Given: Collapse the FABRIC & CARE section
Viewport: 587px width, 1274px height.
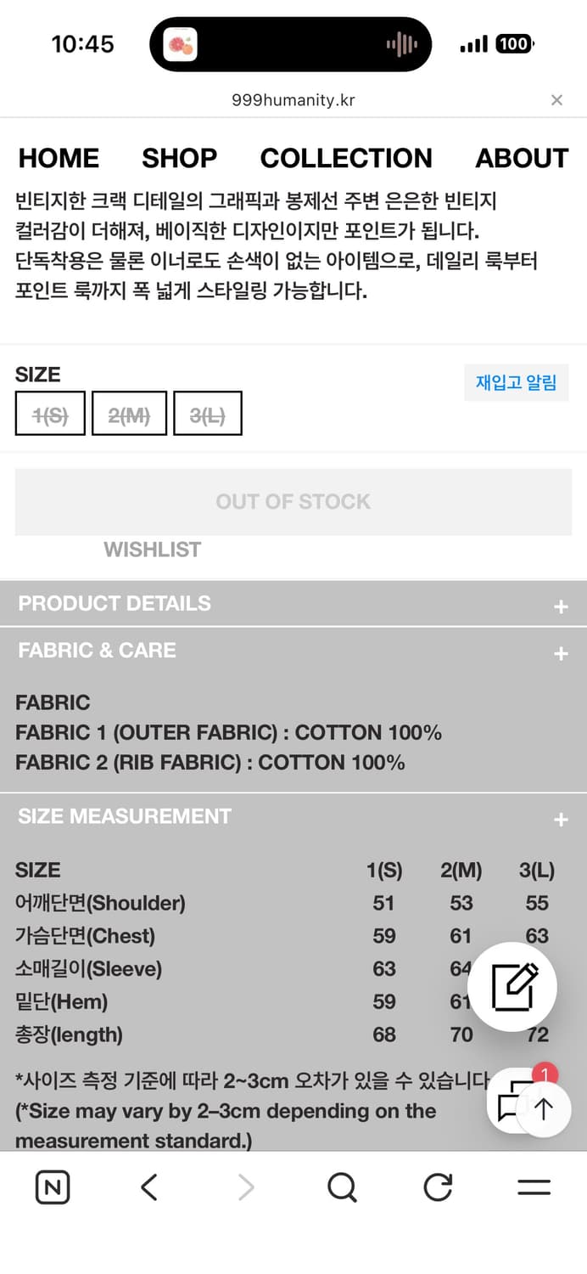Looking at the screenshot, I should coord(560,653).
